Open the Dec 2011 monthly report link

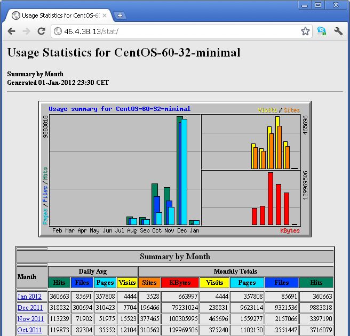coord(30,307)
